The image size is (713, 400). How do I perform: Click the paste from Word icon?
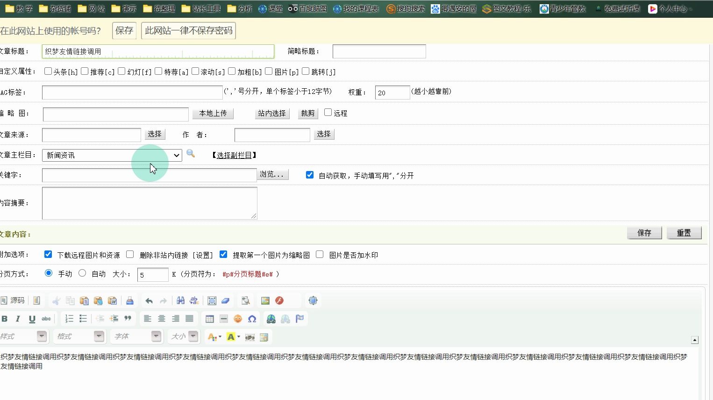[113, 300]
